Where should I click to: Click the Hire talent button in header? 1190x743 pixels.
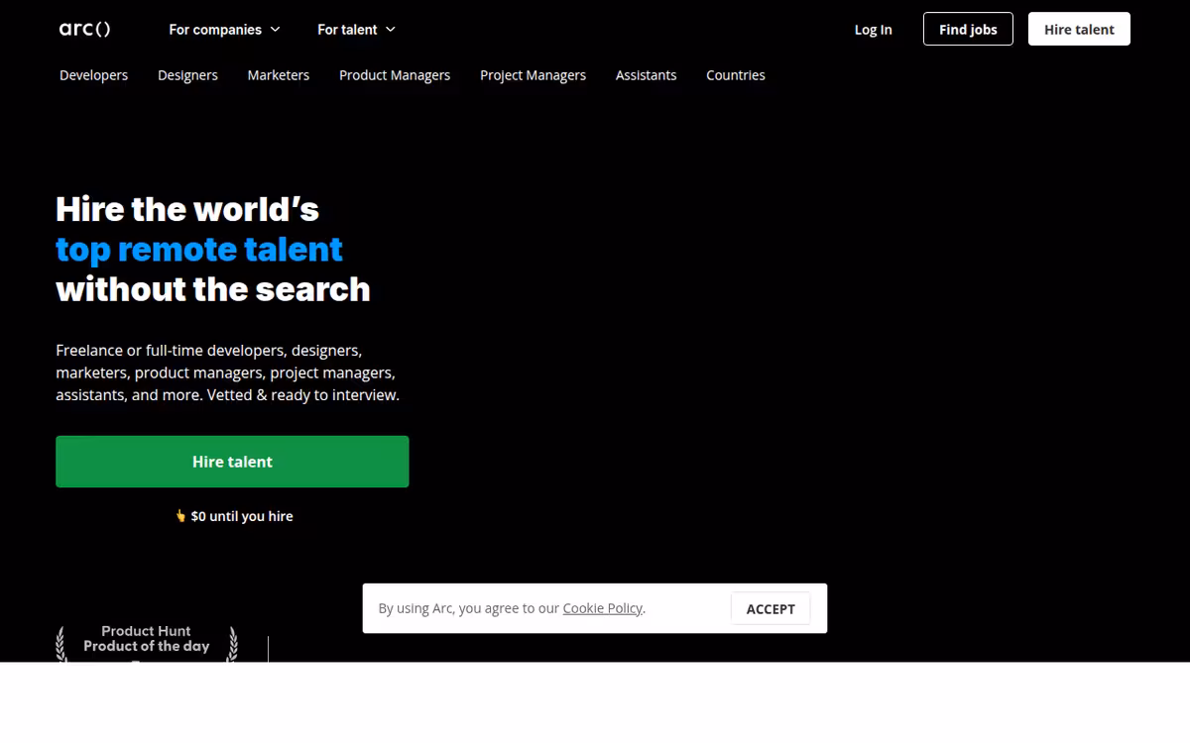(x=1079, y=29)
